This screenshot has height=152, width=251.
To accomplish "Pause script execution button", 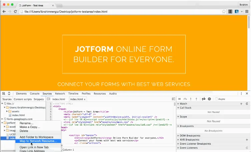I will (x=179, y=99).
